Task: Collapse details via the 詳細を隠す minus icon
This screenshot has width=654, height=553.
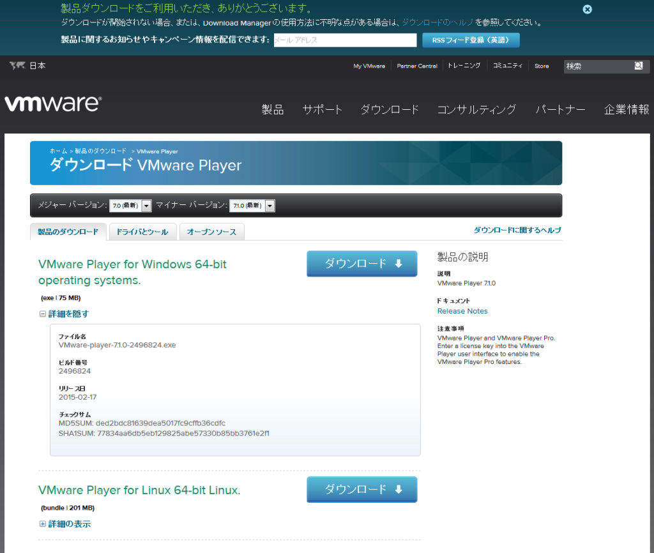Action: pos(42,314)
